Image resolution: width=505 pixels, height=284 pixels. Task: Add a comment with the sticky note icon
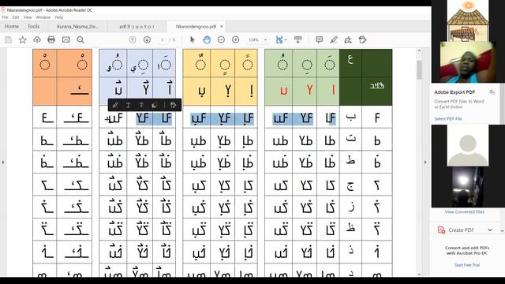pyautogui.click(x=319, y=40)
